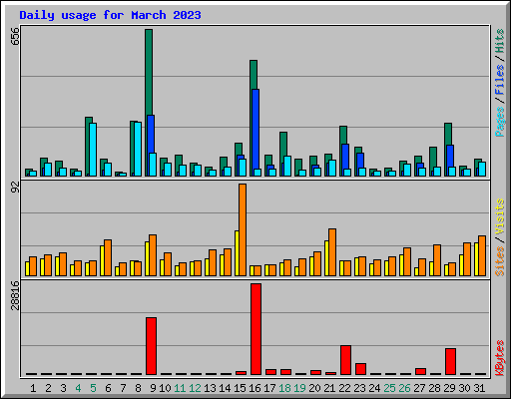The image size is (511, 399).
Task: Click the green hits bar for day 29
Action: [448, 134]
